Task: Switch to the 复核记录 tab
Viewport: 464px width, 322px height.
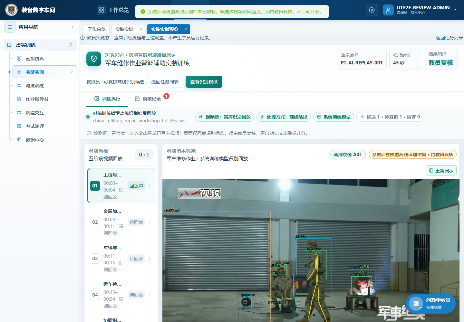Action: (148, 99)
